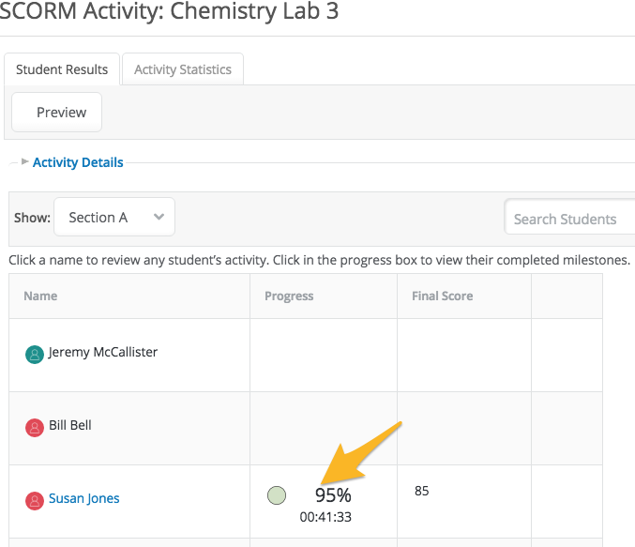
Task: Click Bill Bell's red avatar icon
Action: pos(35,427)
